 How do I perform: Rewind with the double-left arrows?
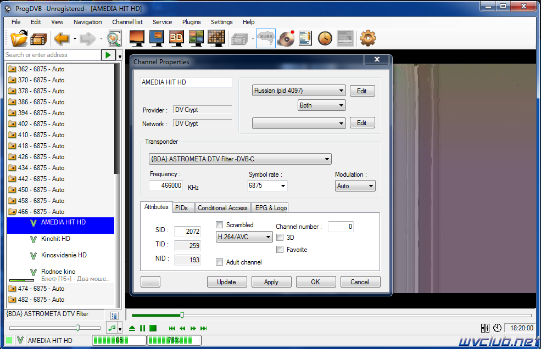click(182, 328)
